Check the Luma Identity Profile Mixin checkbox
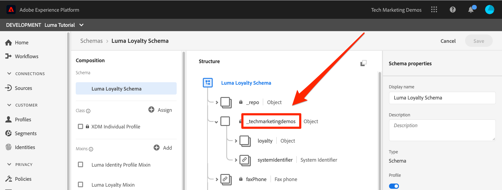Viewport: 502px width, 190px height. pos(81,164)
